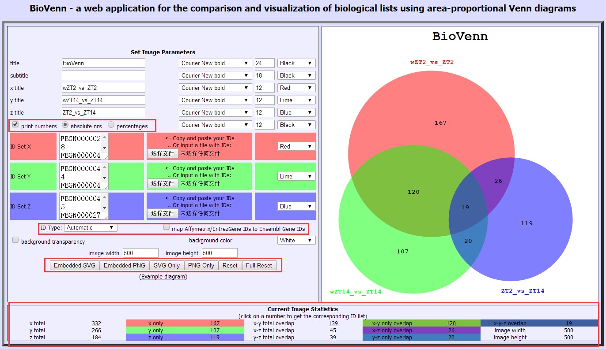Toggle background transparency checkbox

tap(15, 240)
